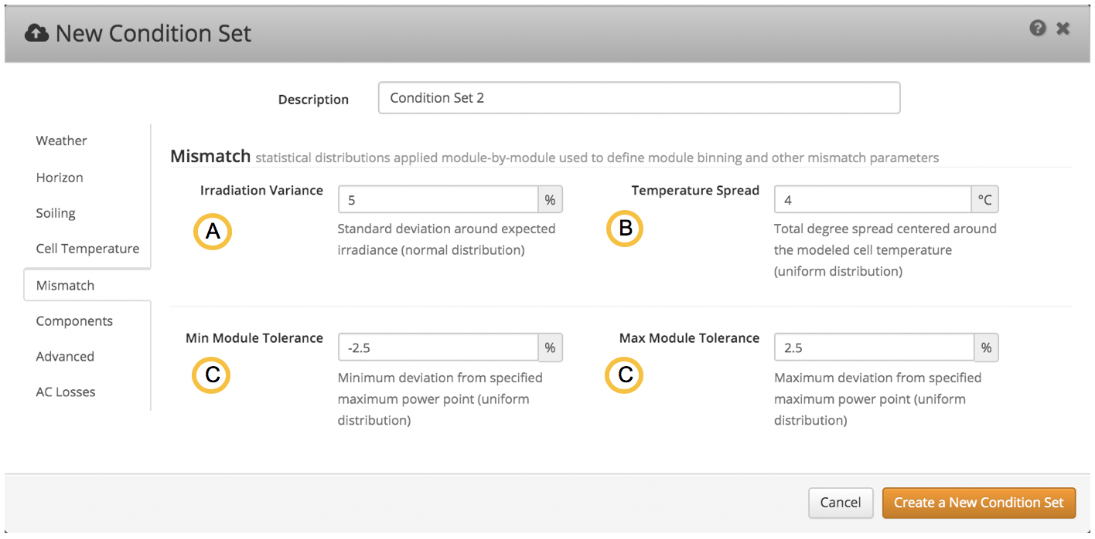The image size is (1095, 539).
Task: Click the circled B marker near Temperature Spread
Action: pos(624,229)
